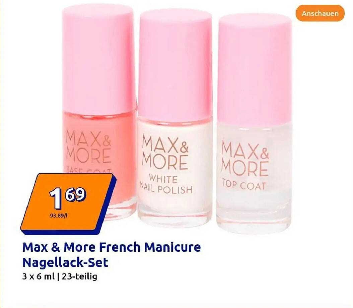This screenshot has height=308, width=353.
Task: Click the pink cap of White Nail Polish bottle
Action: 175,65
